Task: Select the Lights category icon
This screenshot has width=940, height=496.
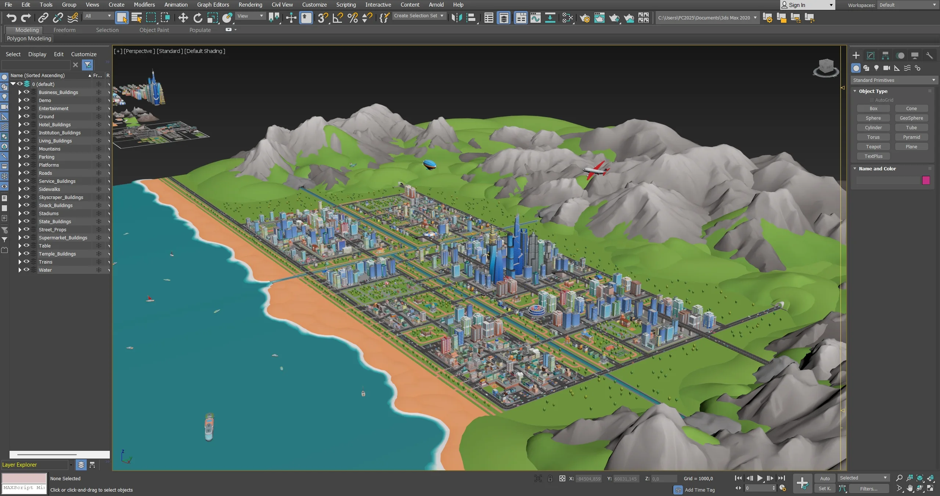Action: tap(876, 68)
